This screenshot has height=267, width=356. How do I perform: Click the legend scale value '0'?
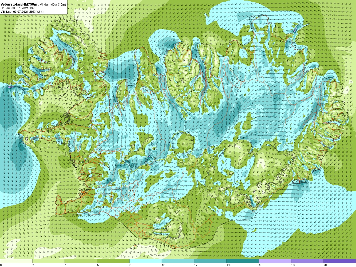tap(1, 265)
